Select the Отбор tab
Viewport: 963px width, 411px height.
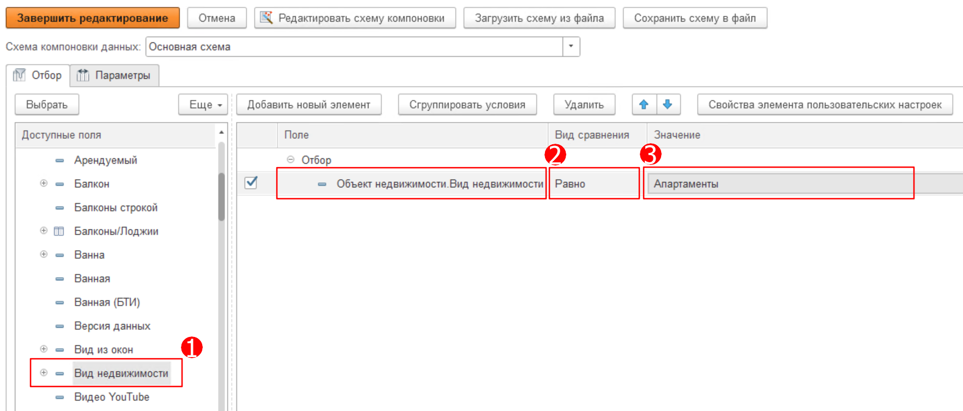click(x=38, y=75)
